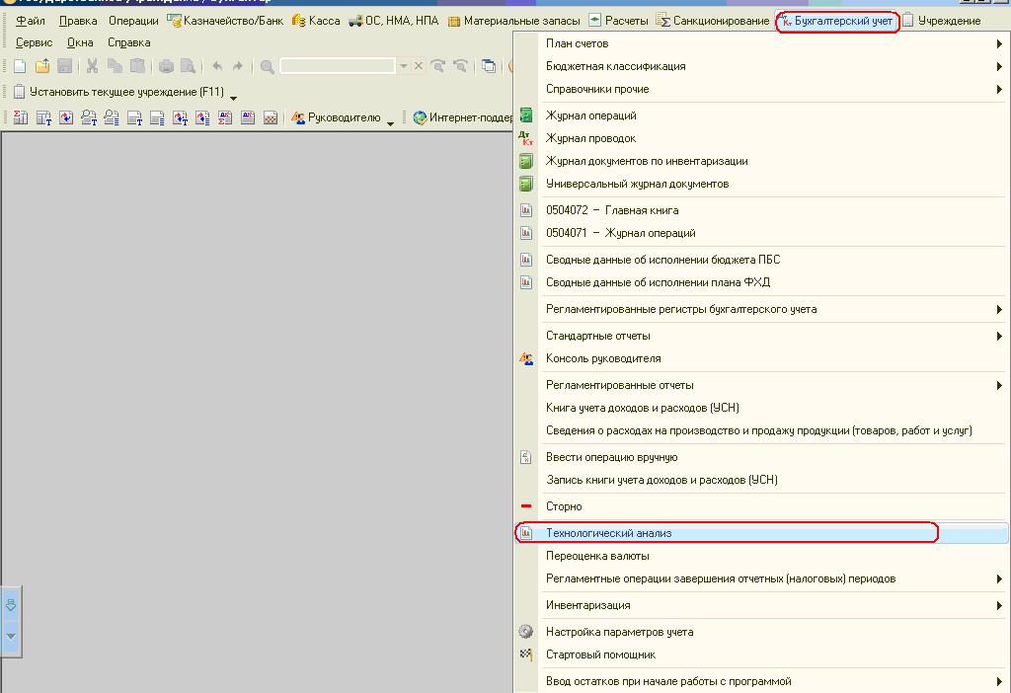Open the Материальные запасы menu
Viewport: 1011px width, 693px height.
513,21
